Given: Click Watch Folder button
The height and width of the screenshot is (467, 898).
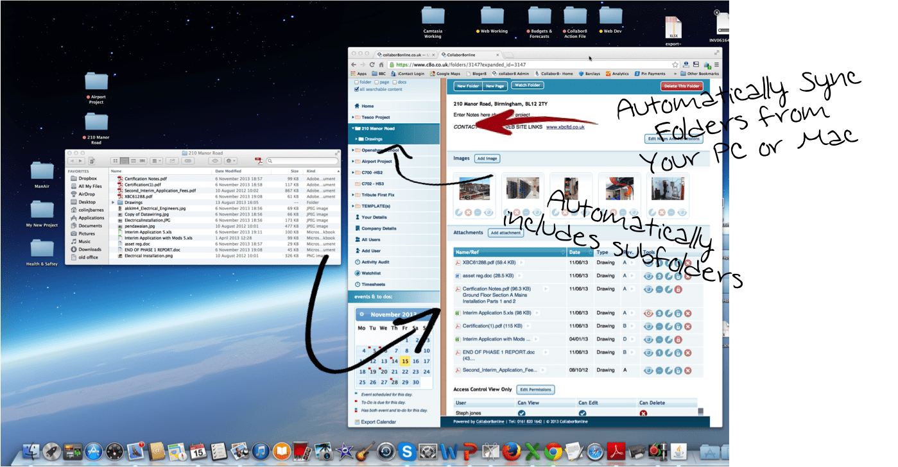Looking at the screenshot, I should point(528,85).
